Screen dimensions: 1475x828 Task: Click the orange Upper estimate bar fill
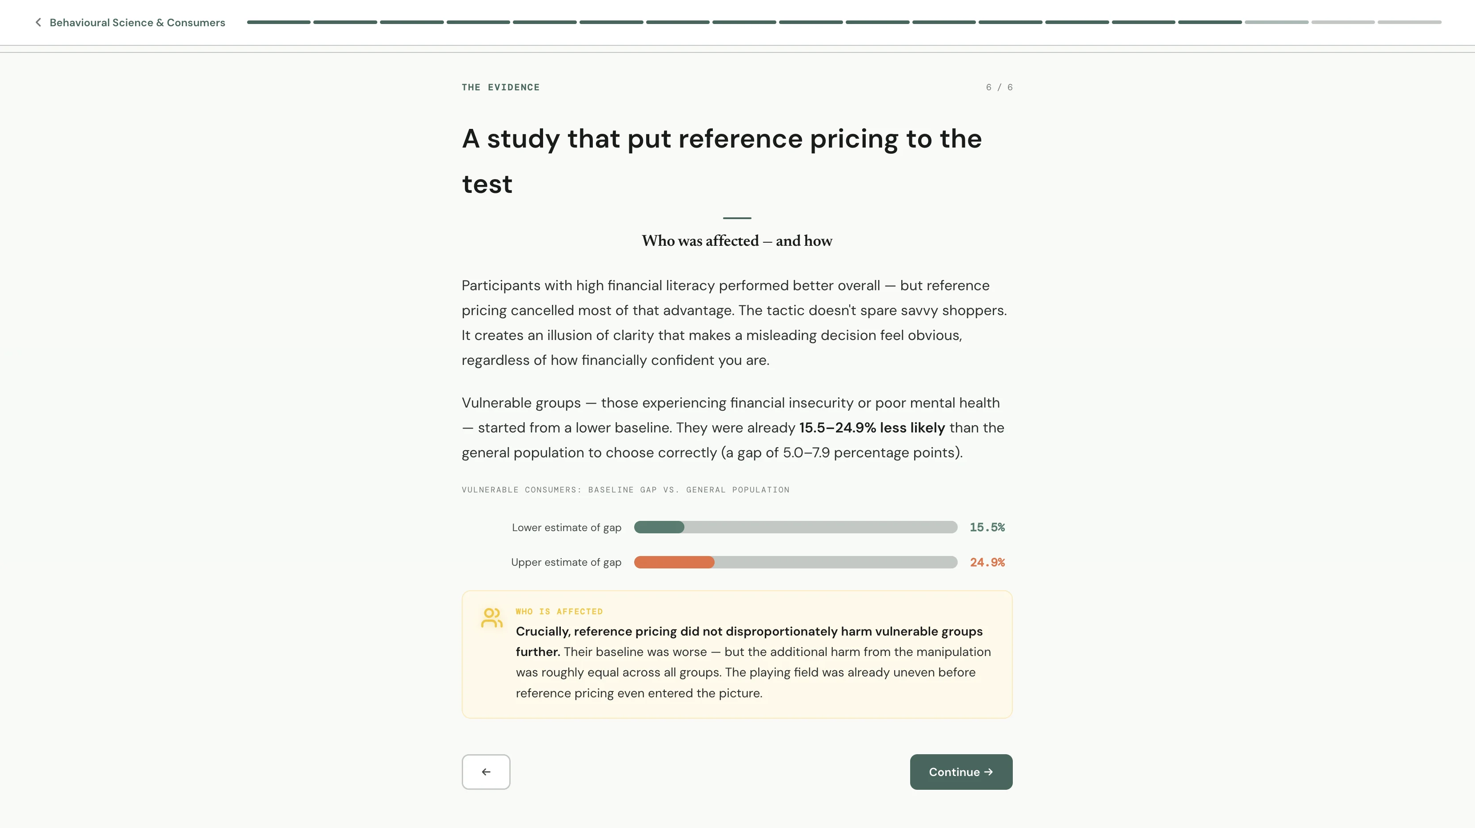tap(673, 562)
